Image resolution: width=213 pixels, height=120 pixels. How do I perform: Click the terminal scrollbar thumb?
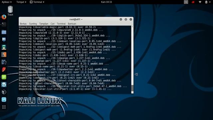(x=132, y=88)
